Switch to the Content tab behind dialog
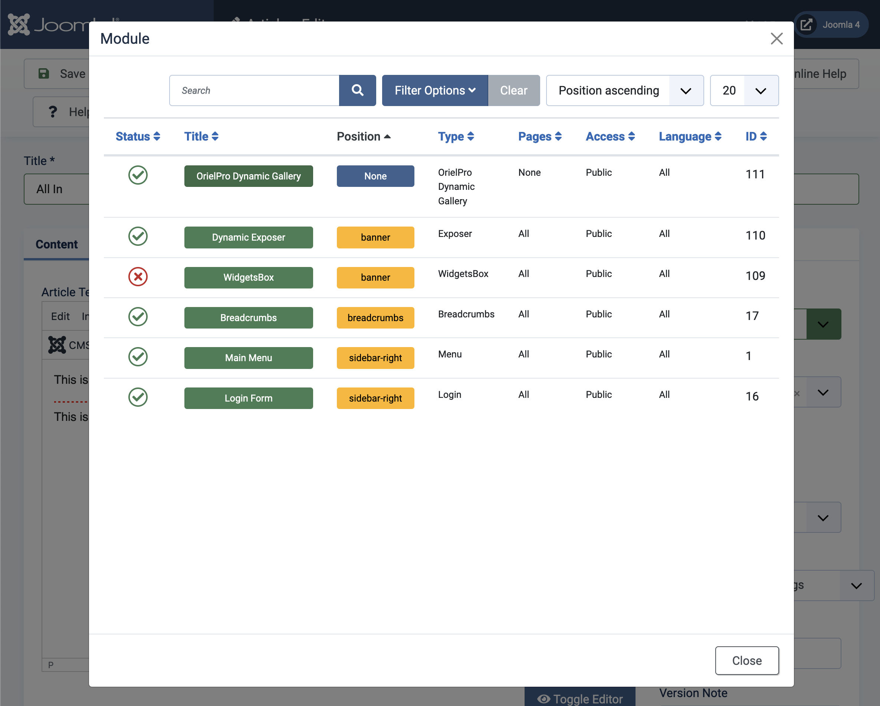The image size is (880, 706). (x=56, y=244)
